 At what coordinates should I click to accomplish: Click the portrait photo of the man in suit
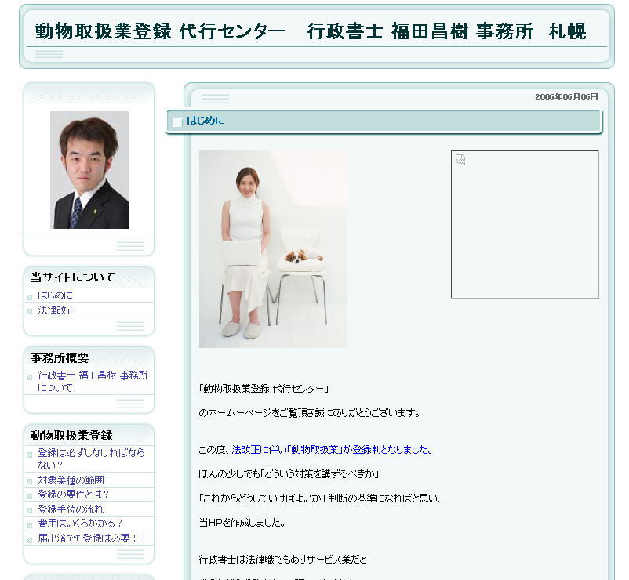89,170
